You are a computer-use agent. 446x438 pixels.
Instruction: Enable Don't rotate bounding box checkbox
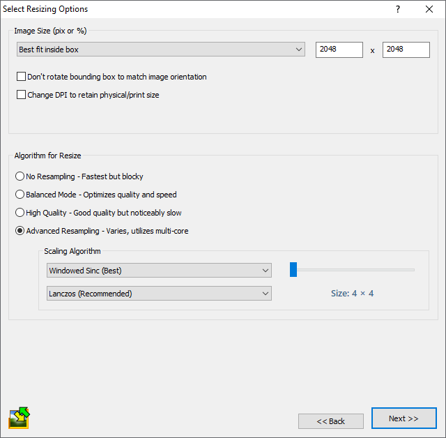[x=21, y=77]
